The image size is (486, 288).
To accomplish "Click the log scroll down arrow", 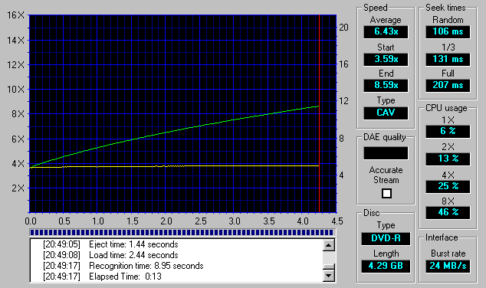I will (329, 275).
